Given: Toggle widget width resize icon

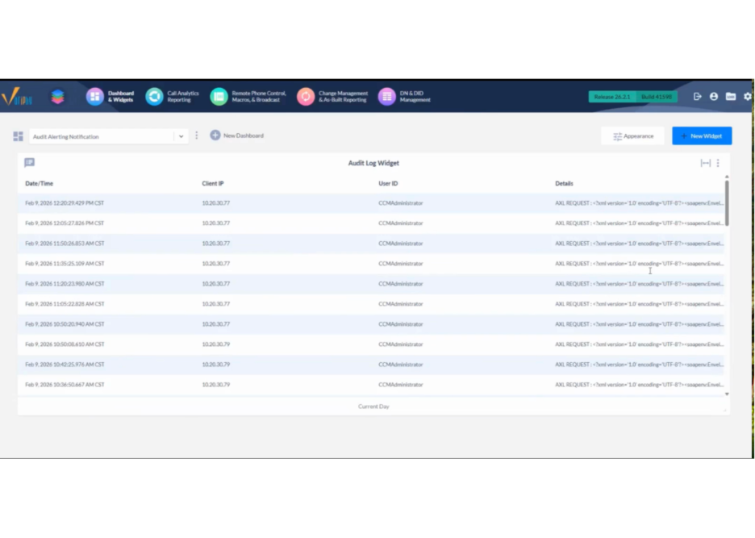Looking at the screenshot, I should [x=706, y=163].
